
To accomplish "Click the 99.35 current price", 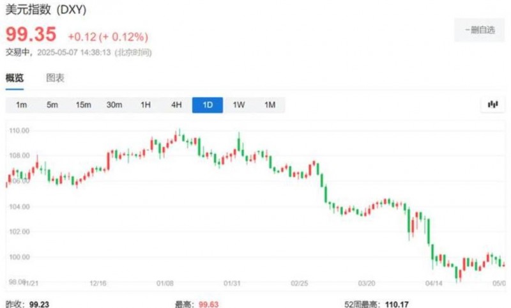I will [x=31, y=35].
